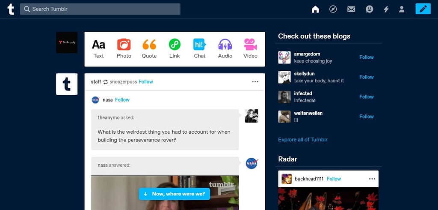Screen dimensions: 438x210
Task: Open the Activity lightning bolt icon
Action: click(x=386, y=9)
